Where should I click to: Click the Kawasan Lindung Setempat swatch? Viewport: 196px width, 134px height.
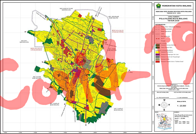pos(158,45)
